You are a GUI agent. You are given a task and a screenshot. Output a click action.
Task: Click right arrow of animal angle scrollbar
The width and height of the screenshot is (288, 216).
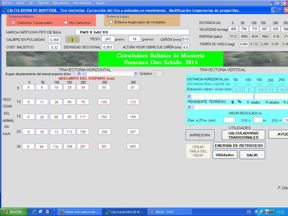click(136, 73)
